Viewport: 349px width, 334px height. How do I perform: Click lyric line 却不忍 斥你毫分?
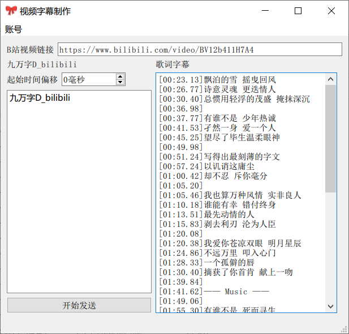pos(213,176)
